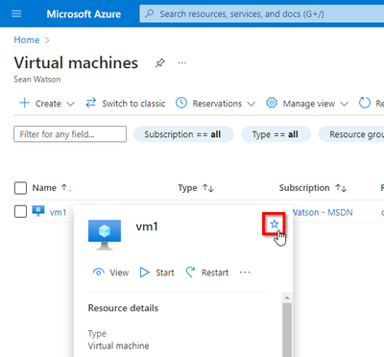The height and width of the screenshot is (357, 384).
Task: Click the Microsoft Azure logo text
Action: pyautogui.click(x=84, y=14)
